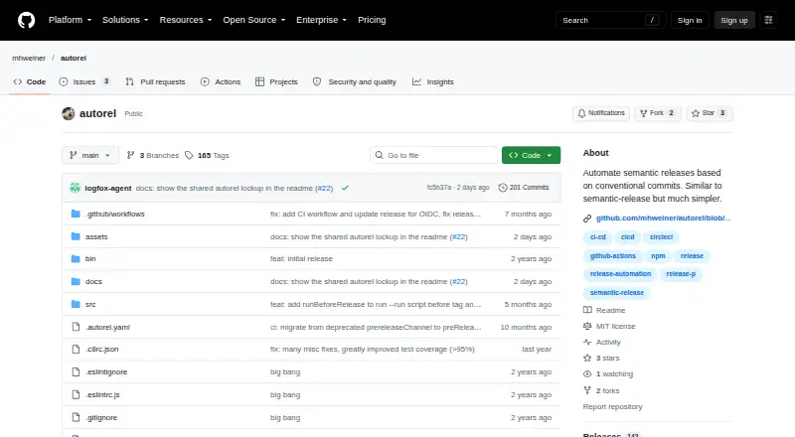Star the autorel repository
This screenshot has width=795, height=437.
pyautogui.click(x=709, y=113)
